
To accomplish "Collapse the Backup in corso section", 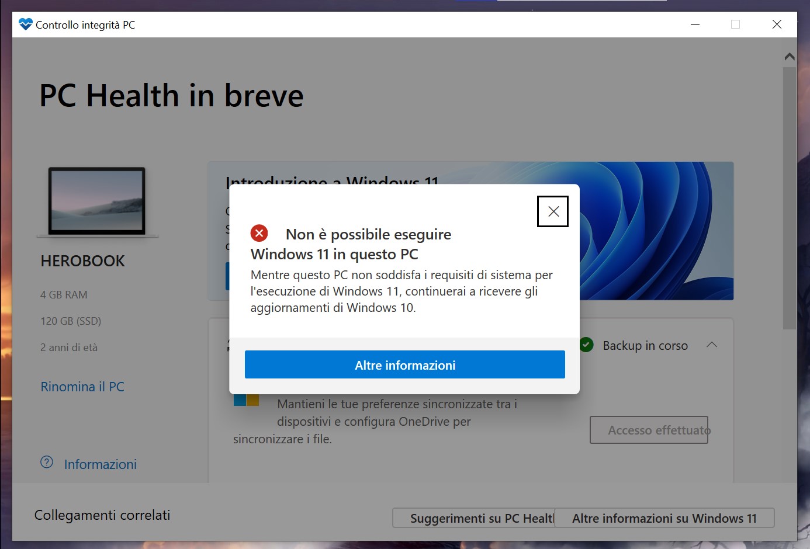I will coord(712,345).
